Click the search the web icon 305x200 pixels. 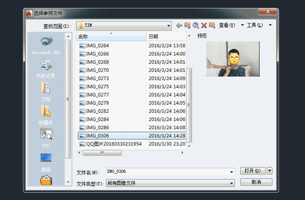[x=196, y=25]
